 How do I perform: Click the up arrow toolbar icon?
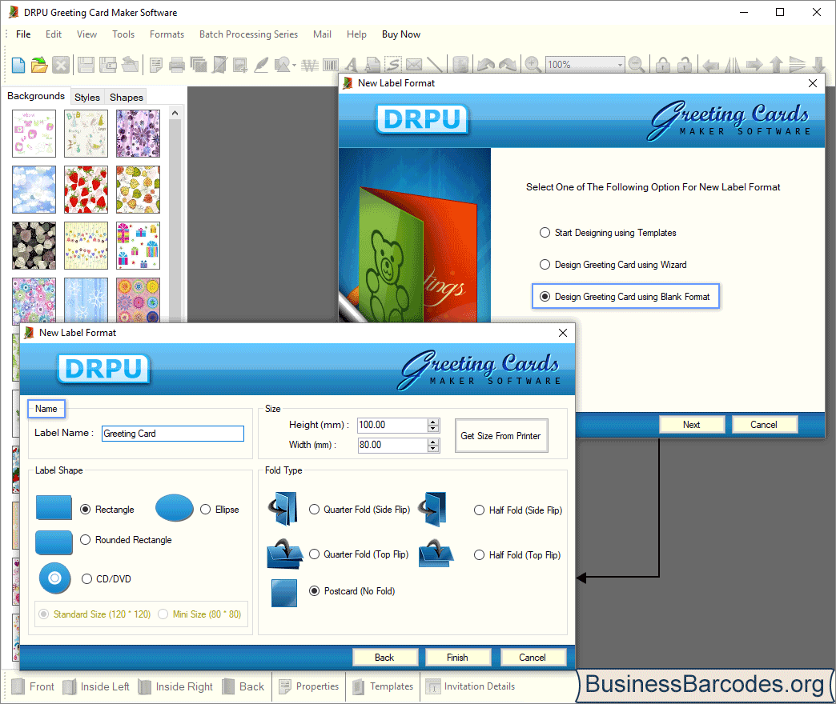(x=776, y=65)
